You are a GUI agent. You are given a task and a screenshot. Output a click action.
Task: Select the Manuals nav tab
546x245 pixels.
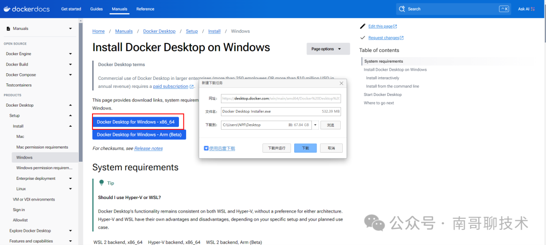point(120,9)
